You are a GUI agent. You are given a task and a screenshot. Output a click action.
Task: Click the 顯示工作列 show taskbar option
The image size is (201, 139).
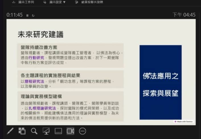(x=23, y=2)
